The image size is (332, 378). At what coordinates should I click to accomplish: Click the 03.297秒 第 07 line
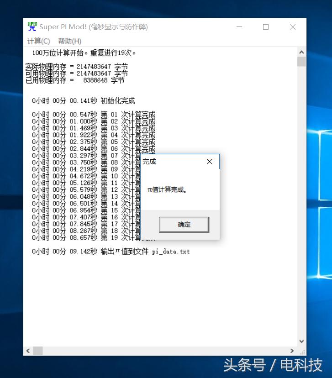[x=86, y=156]
